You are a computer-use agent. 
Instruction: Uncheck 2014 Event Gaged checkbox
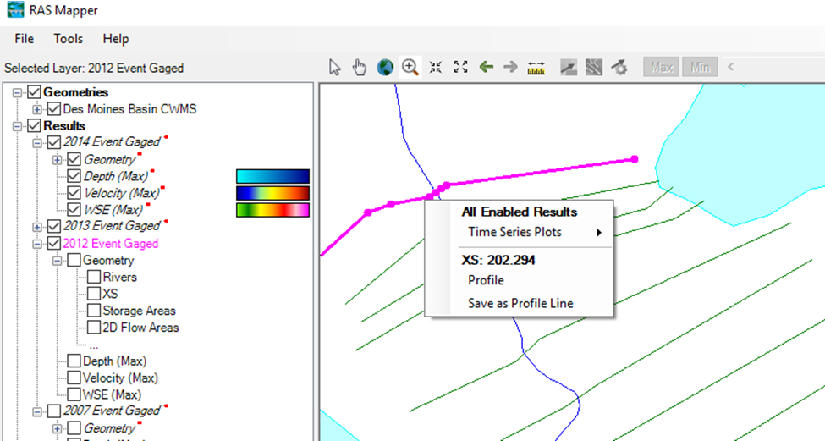[53, 142]
